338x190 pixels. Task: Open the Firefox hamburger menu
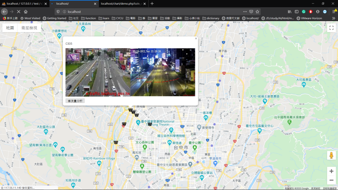point(334,12)
